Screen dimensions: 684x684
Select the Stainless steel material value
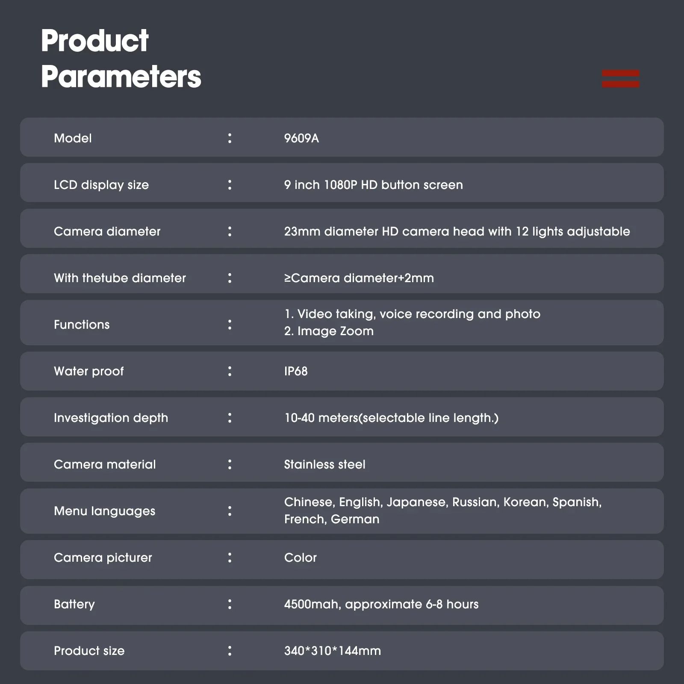coord(324,464)
